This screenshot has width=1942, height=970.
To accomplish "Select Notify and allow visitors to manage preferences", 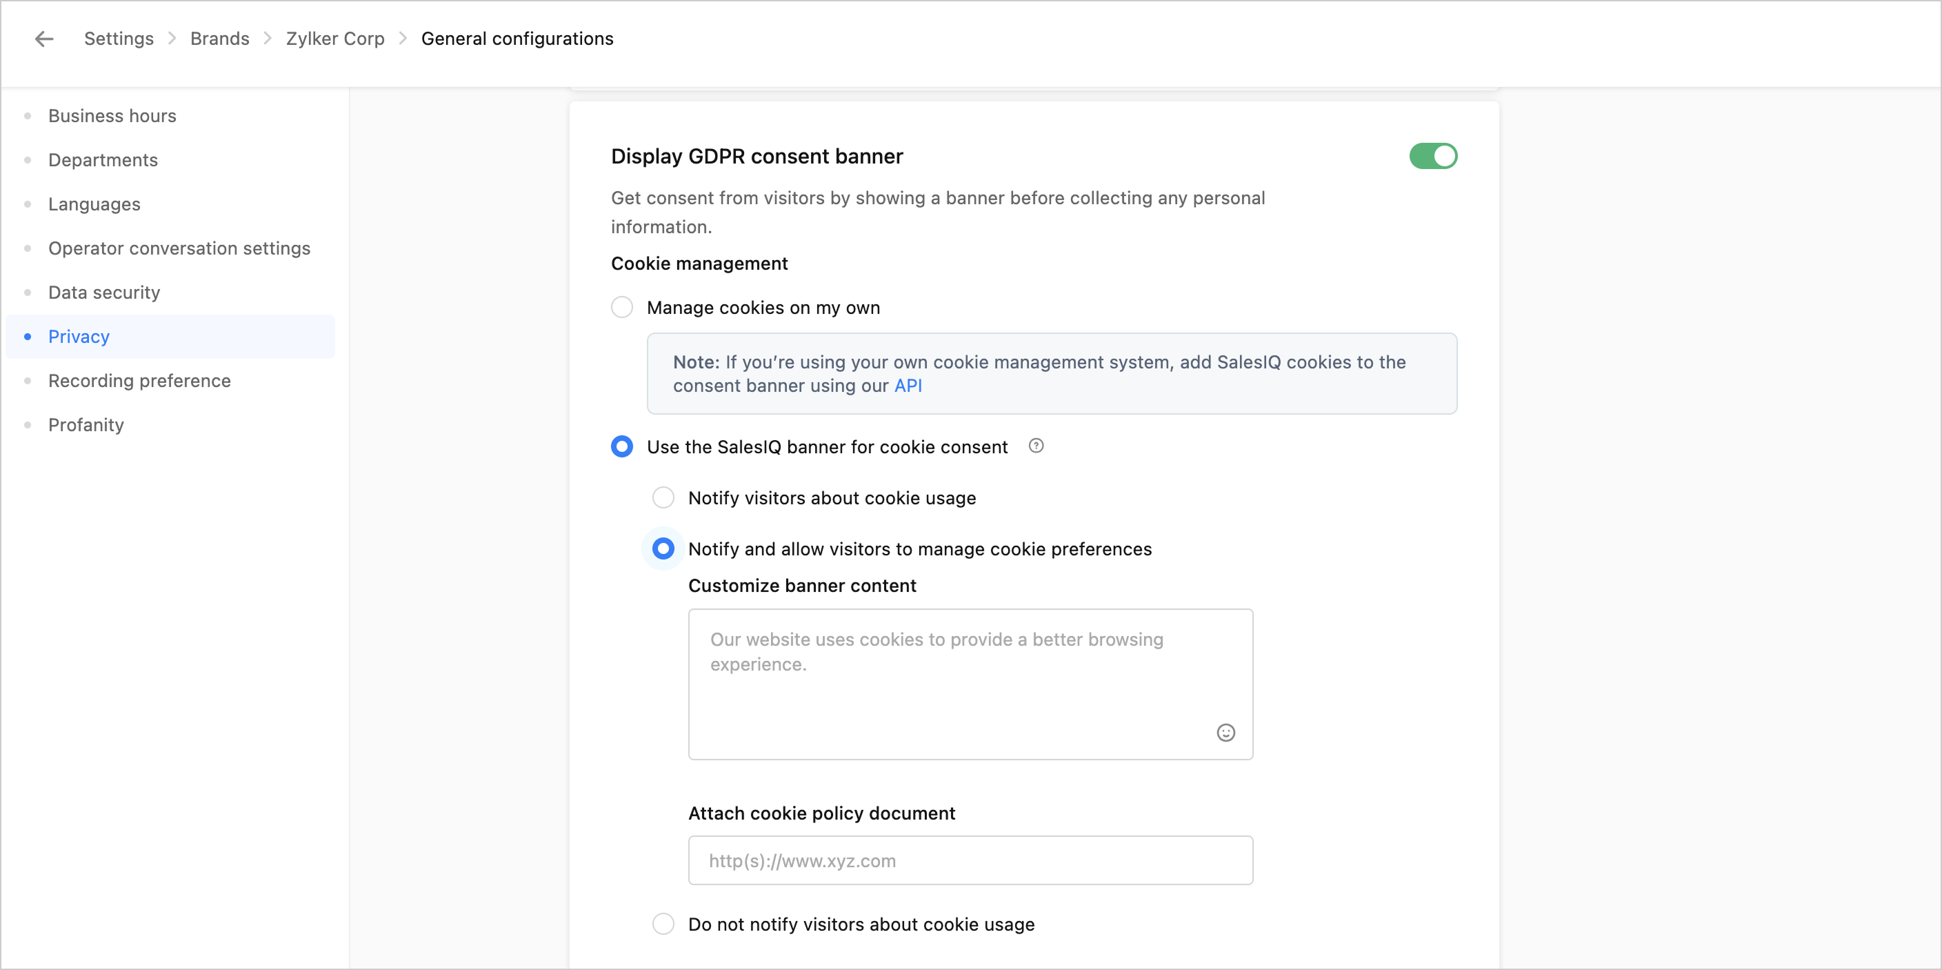I will [663, 549].
